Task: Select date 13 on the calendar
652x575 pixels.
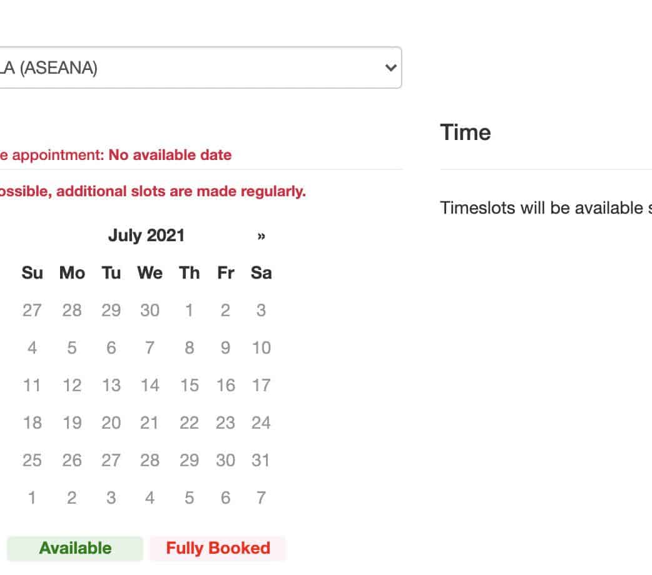Action: pos(111,386)
